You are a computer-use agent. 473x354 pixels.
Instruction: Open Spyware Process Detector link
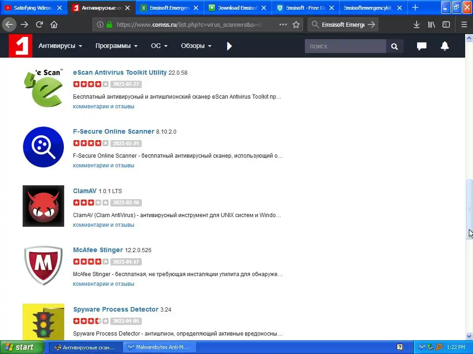tap(116, 309)
